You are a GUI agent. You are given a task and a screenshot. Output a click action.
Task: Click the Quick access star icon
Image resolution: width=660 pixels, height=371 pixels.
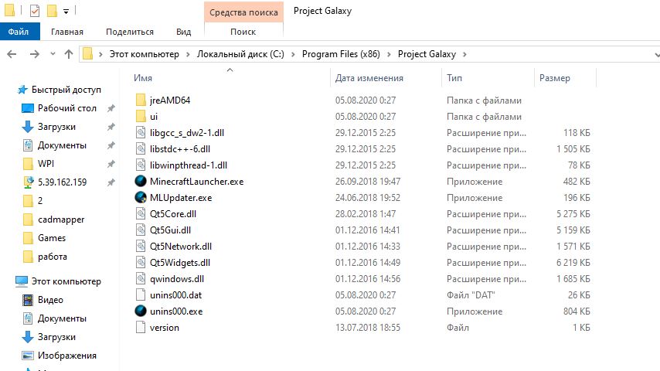(22, 90)
